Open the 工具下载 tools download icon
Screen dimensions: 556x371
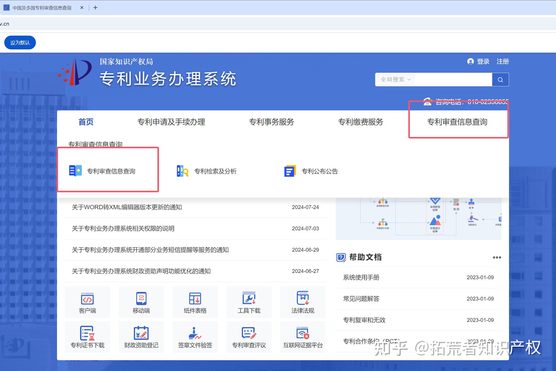point(249,298)
